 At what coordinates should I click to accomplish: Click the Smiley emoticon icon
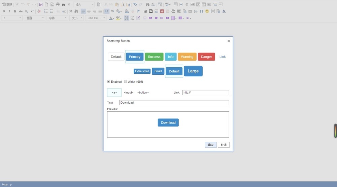pyautogui.click(x=207, y=11)
